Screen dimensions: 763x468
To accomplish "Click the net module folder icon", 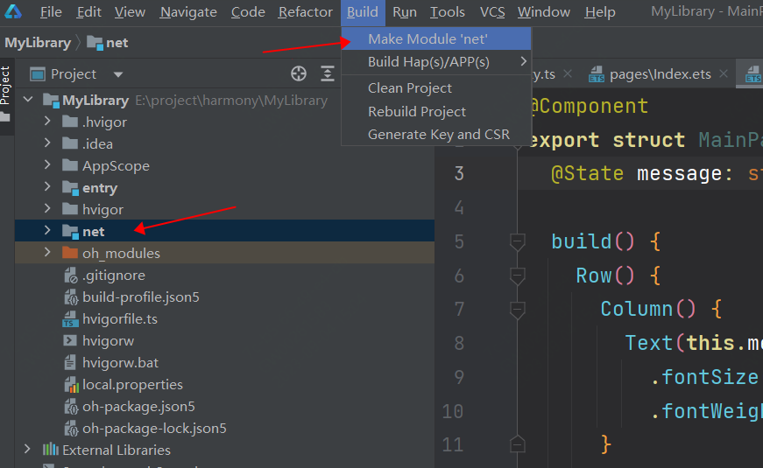I will point(70,232).
